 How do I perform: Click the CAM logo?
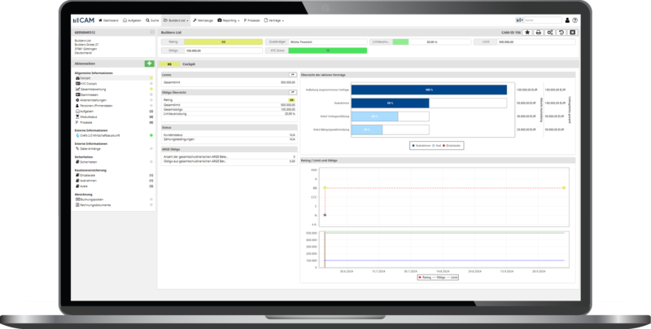coord(83,20)
